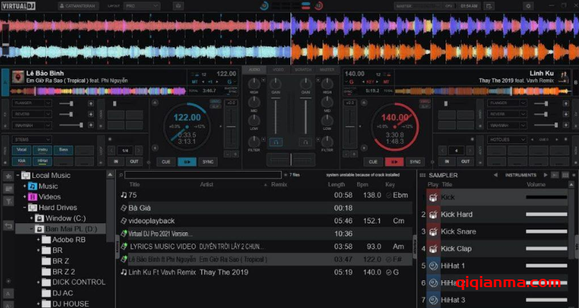Click the left deck headphone cue icon

tap(277, 142)
